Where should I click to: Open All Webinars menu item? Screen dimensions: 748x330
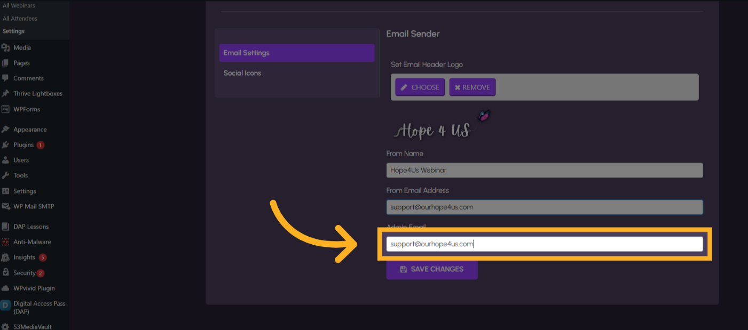click(19, 5)
